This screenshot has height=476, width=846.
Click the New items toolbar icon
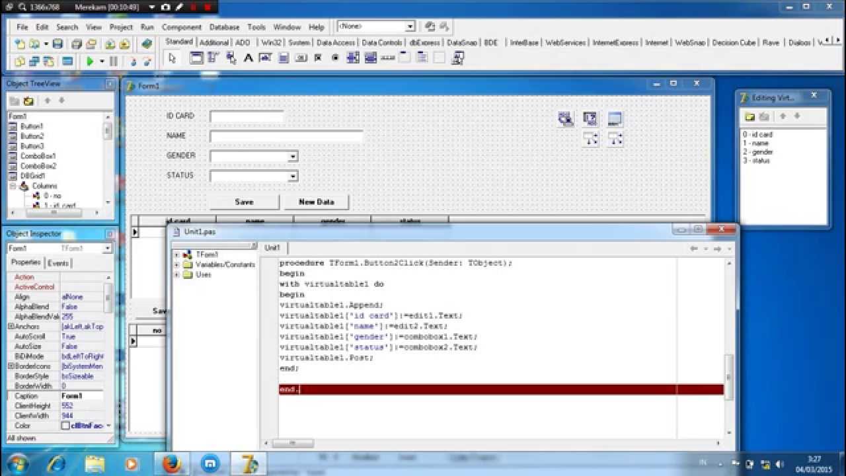click(x=20, y=44)
